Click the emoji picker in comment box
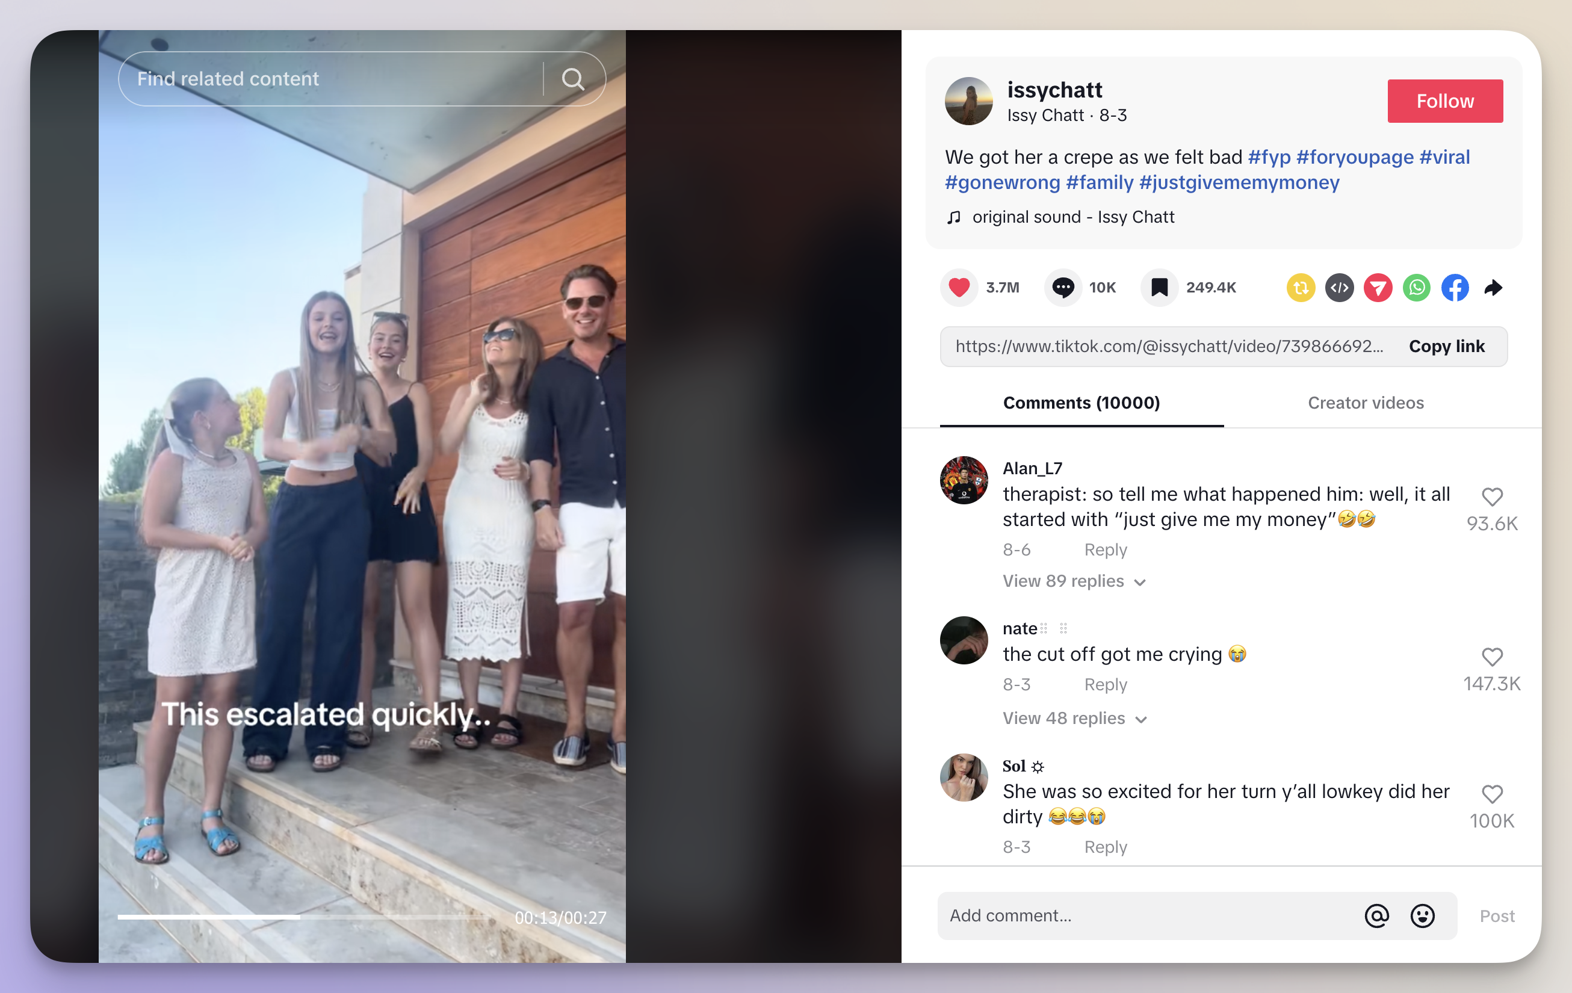The width and height of the screenshot is (1572, 993). click(x=1422, y=915)
